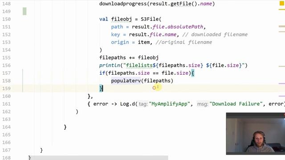Click the 'origin' named parameter
The image size is (285, 160).
pyautogui.click(x=120, y=42)
